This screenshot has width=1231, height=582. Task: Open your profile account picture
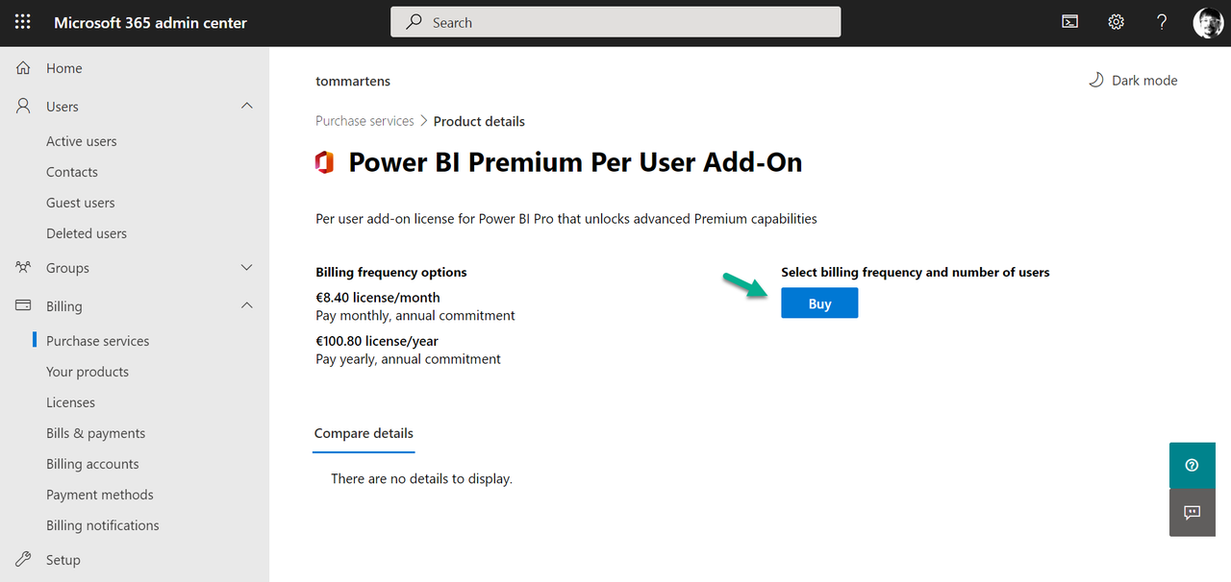click(x=1208, y=22)
